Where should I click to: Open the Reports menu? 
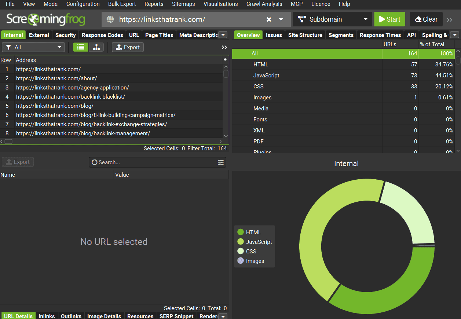(x=154, y=4)
